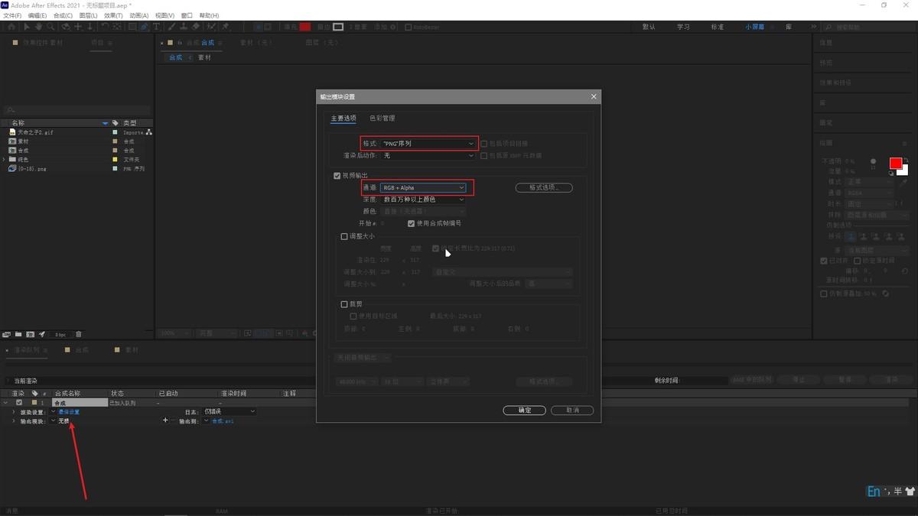Click the Zoom magnifier tool
This screenshot has height=516, width=918.
pos(50,27)
